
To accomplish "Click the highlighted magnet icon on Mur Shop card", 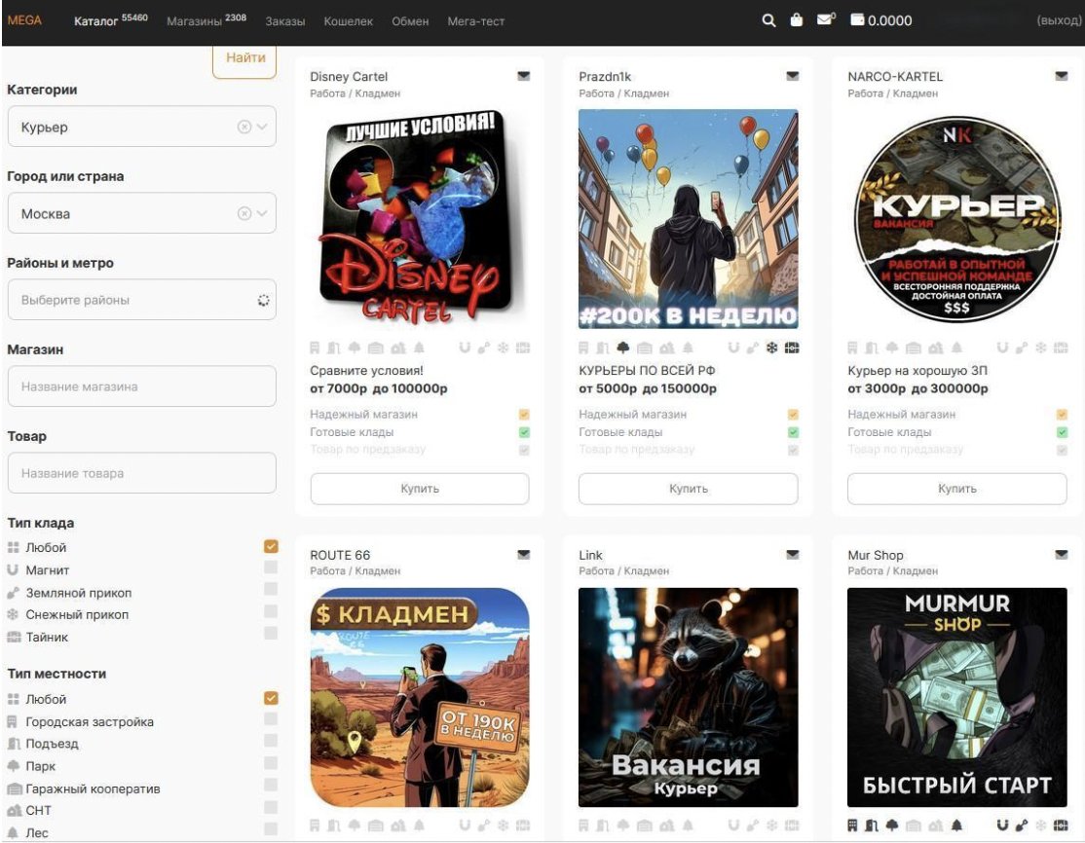I will click(x=1002, y=825).
